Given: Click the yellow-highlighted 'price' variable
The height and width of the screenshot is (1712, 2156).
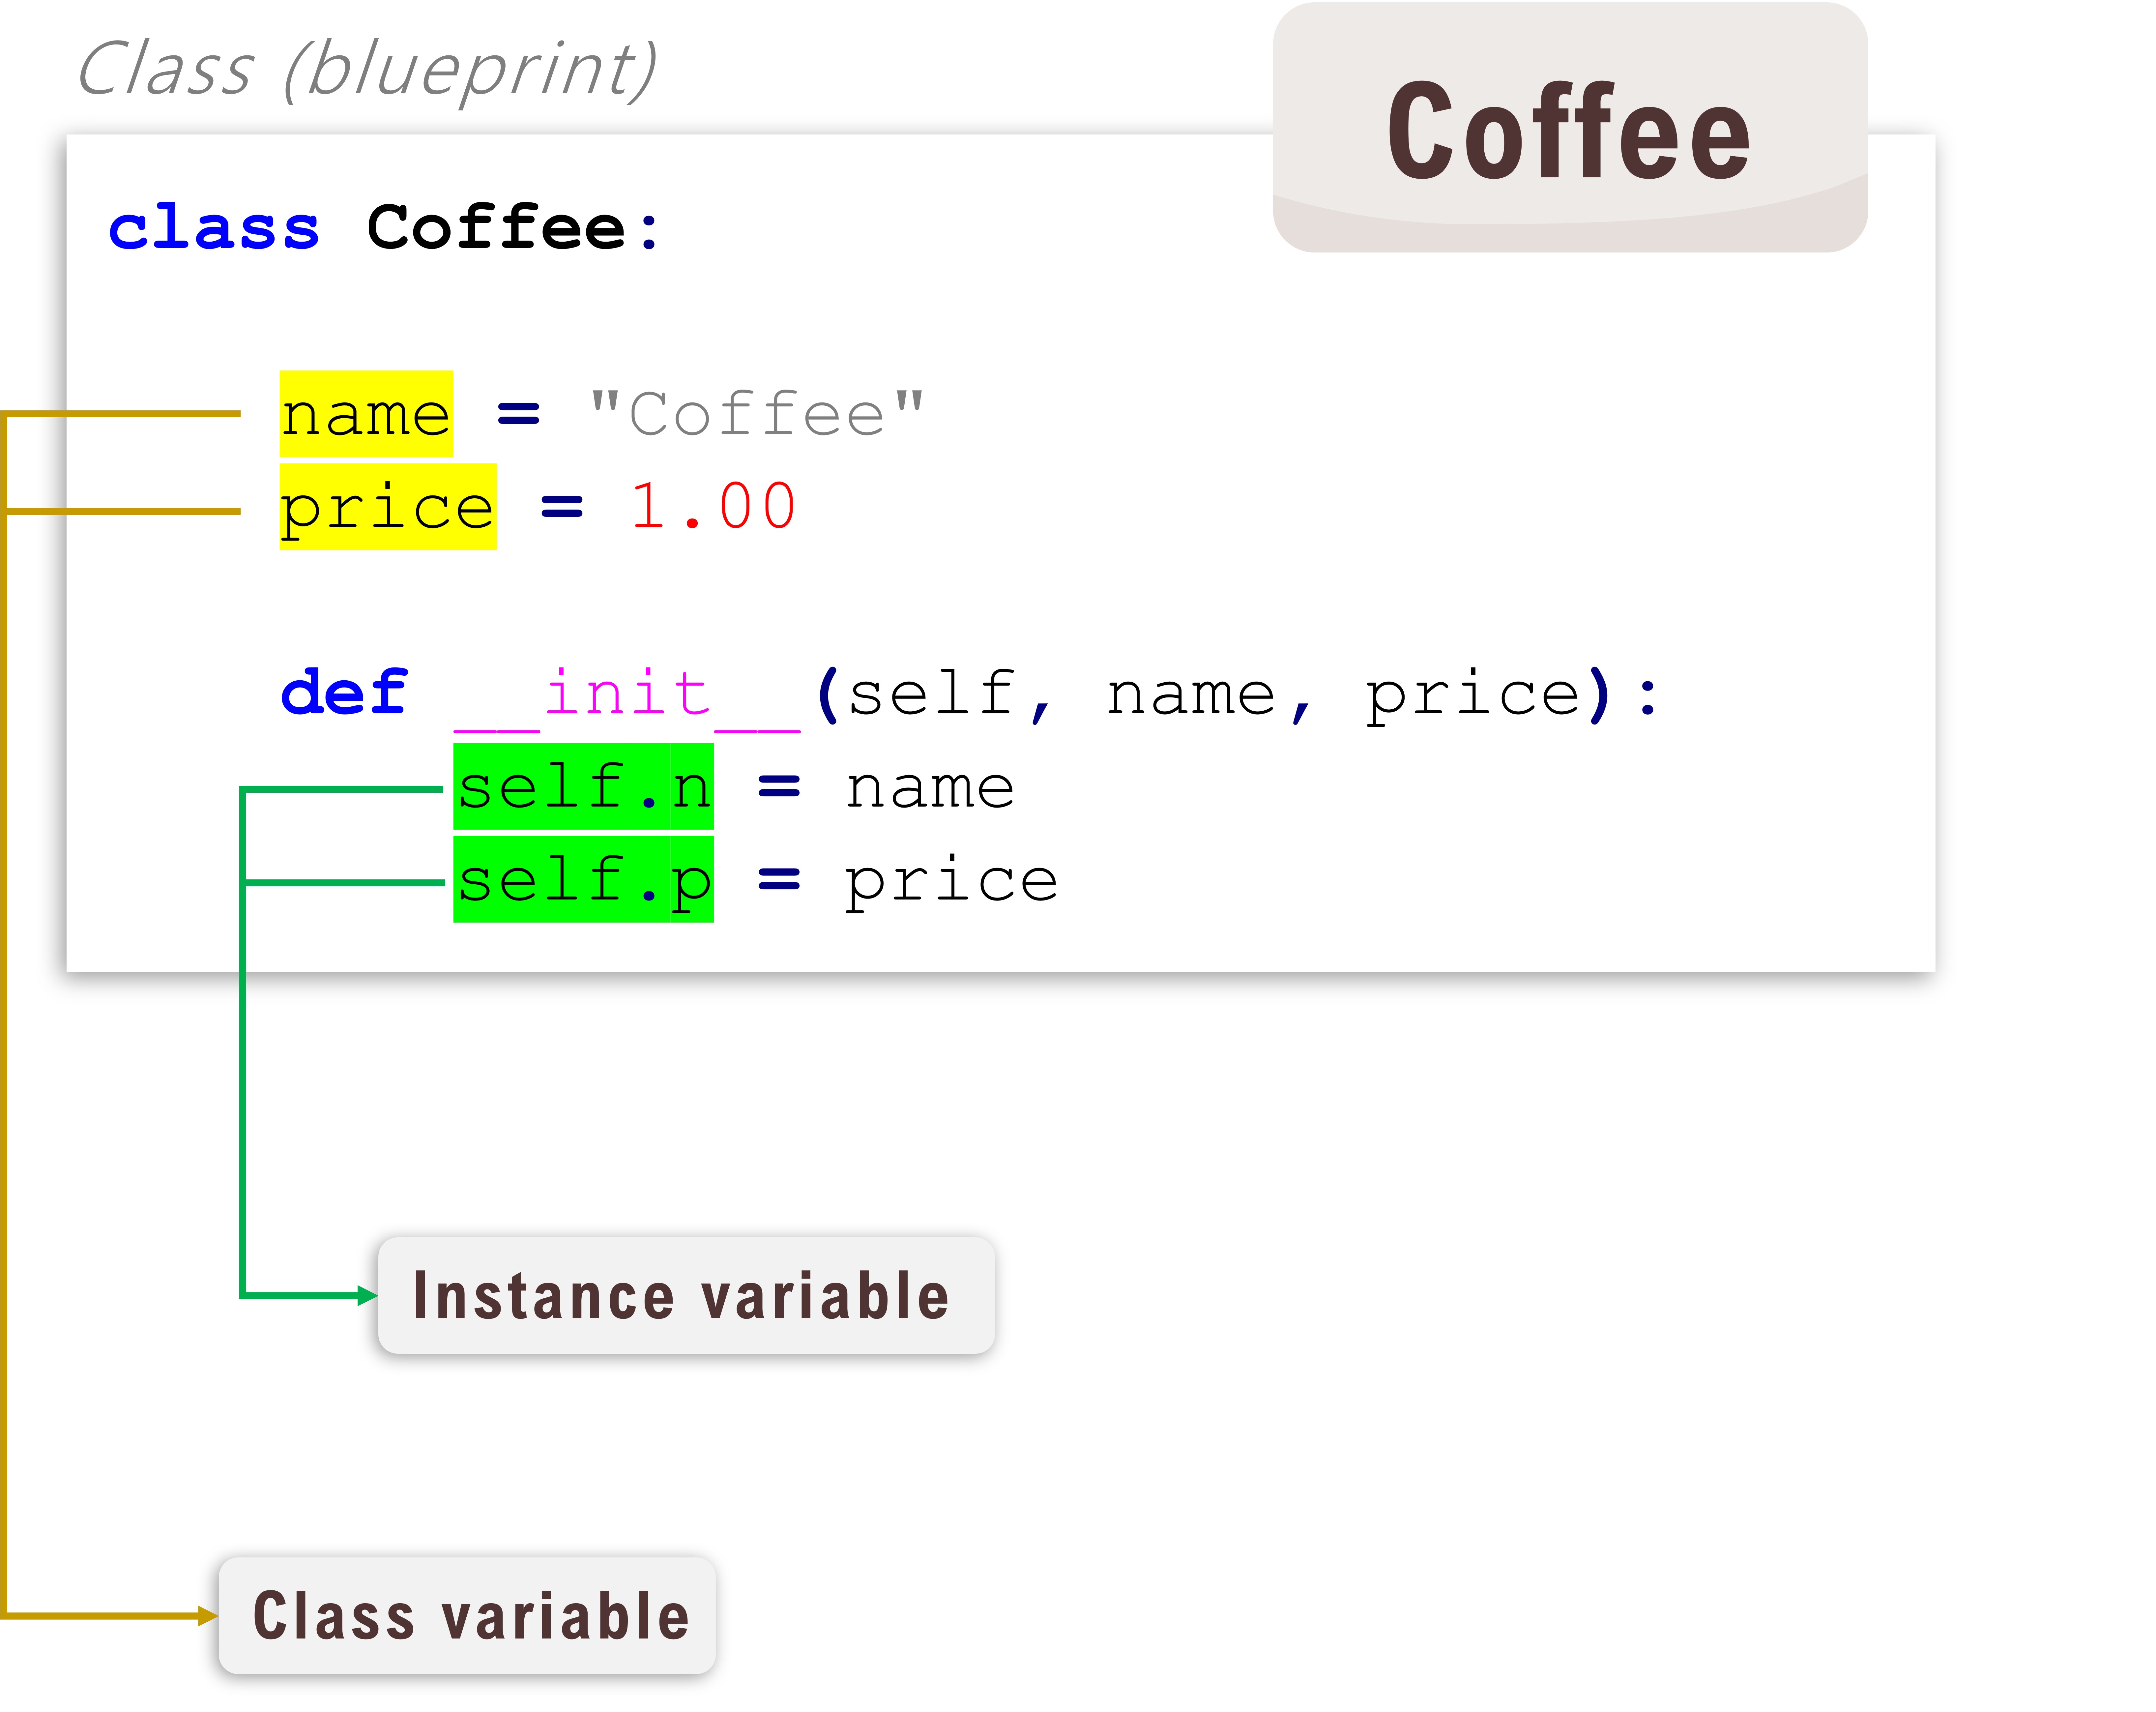Looking at the screenshot, I should click(x=388, y=507).
